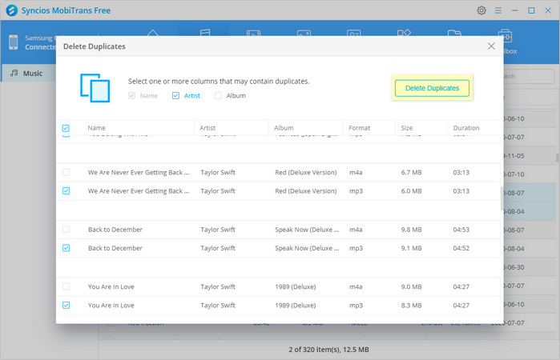
Task: Click duration '04:52' cell
Action: click(461, 248)
